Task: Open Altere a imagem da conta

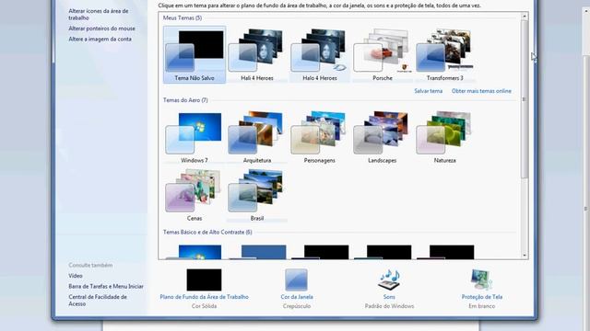Action: tap(100, 39)
